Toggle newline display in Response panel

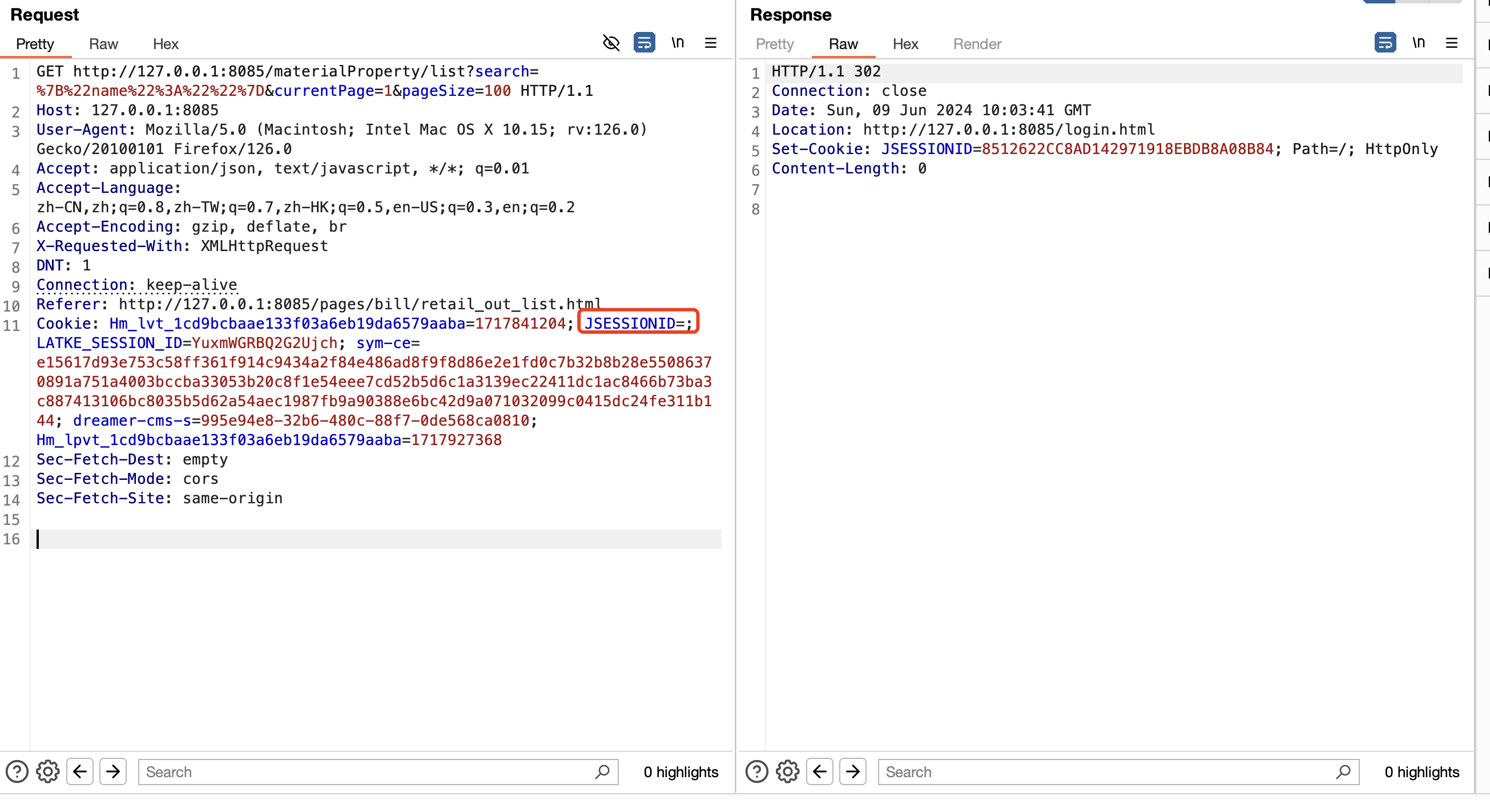coord(1418,43)
